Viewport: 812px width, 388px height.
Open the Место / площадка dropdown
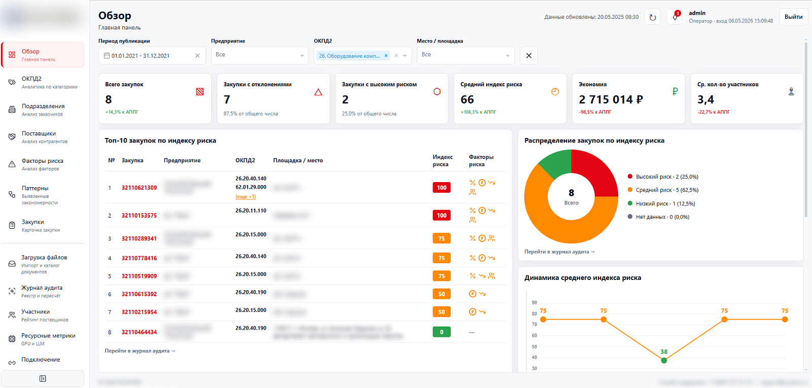pos(466,56)
